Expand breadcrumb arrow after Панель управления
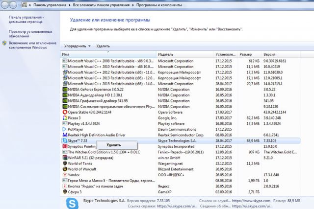This screenshot has width=314, height=209. pos(70,5)
